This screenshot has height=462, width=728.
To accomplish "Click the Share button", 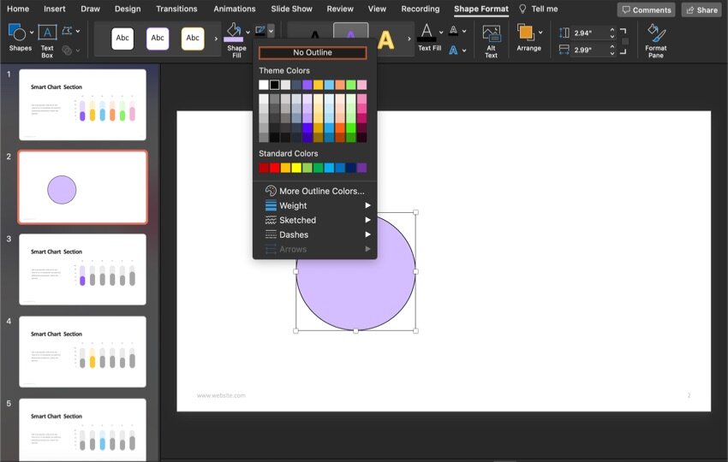I will click(701, 10).
